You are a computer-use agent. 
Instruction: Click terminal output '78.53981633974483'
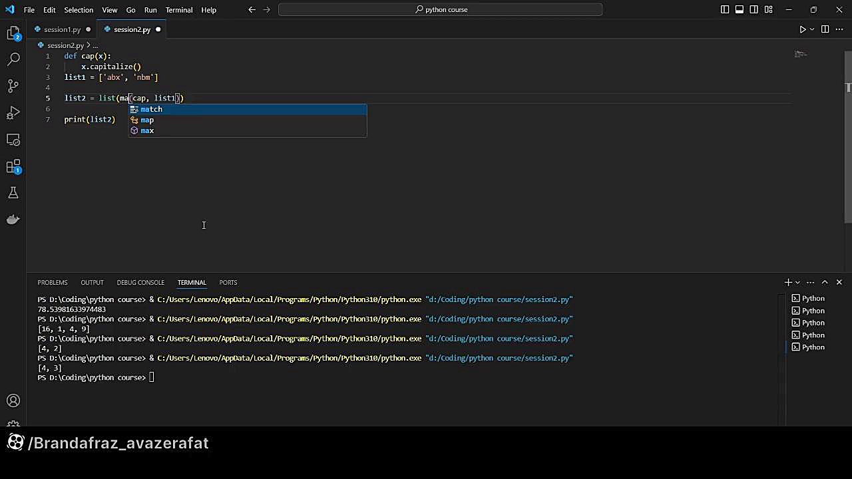click(72, 309)
